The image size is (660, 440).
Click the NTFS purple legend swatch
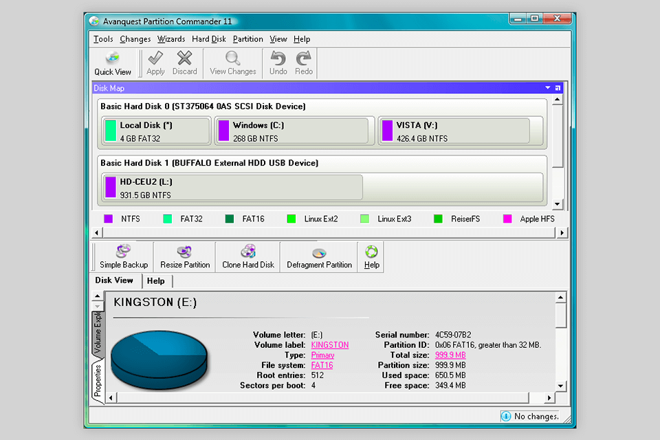point(108,219)
